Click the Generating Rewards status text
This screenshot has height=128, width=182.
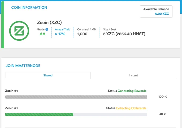point(132,91)
